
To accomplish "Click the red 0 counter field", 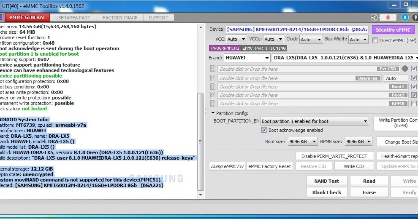I will point(388,18).
